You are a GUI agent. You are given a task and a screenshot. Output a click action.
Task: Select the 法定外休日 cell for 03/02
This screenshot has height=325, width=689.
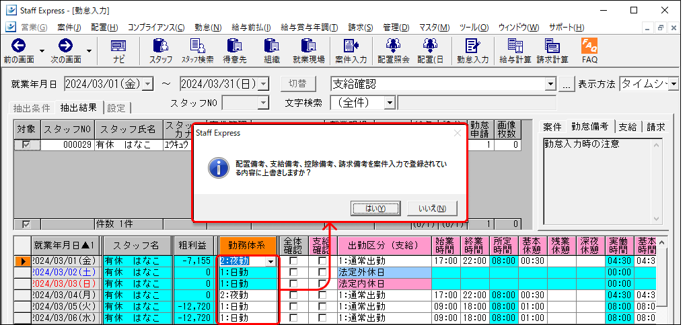point(384,273)
